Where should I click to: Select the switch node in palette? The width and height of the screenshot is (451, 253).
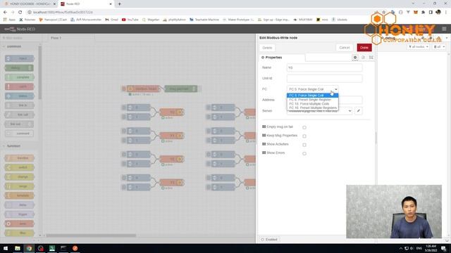click(x=20, y=167)
